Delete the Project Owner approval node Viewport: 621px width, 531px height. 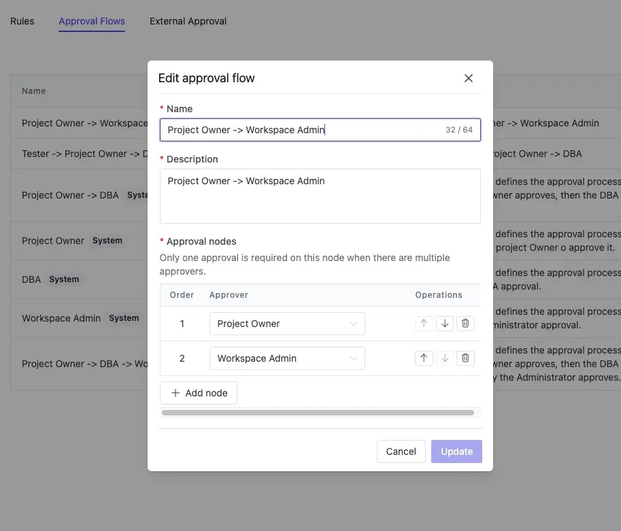465,324
